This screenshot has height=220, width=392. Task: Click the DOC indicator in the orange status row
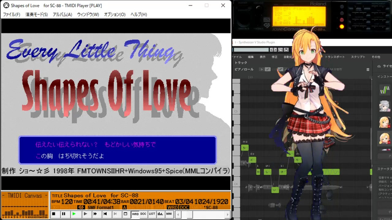[x=184, y=207]
